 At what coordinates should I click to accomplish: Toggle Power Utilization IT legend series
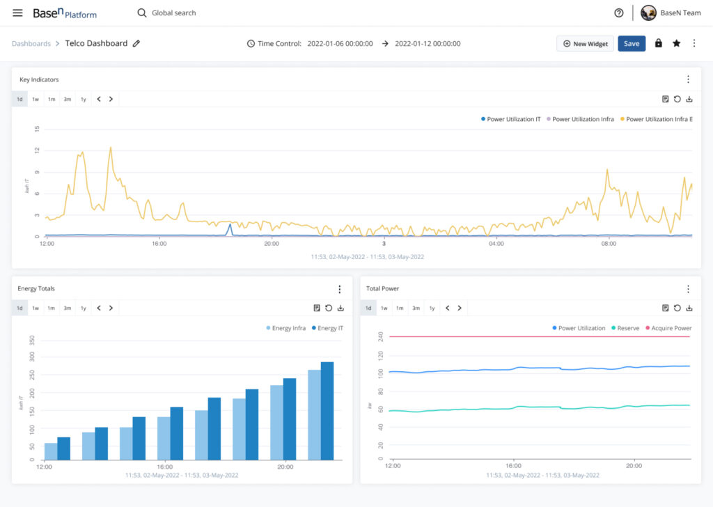click(x=510, y=119)
